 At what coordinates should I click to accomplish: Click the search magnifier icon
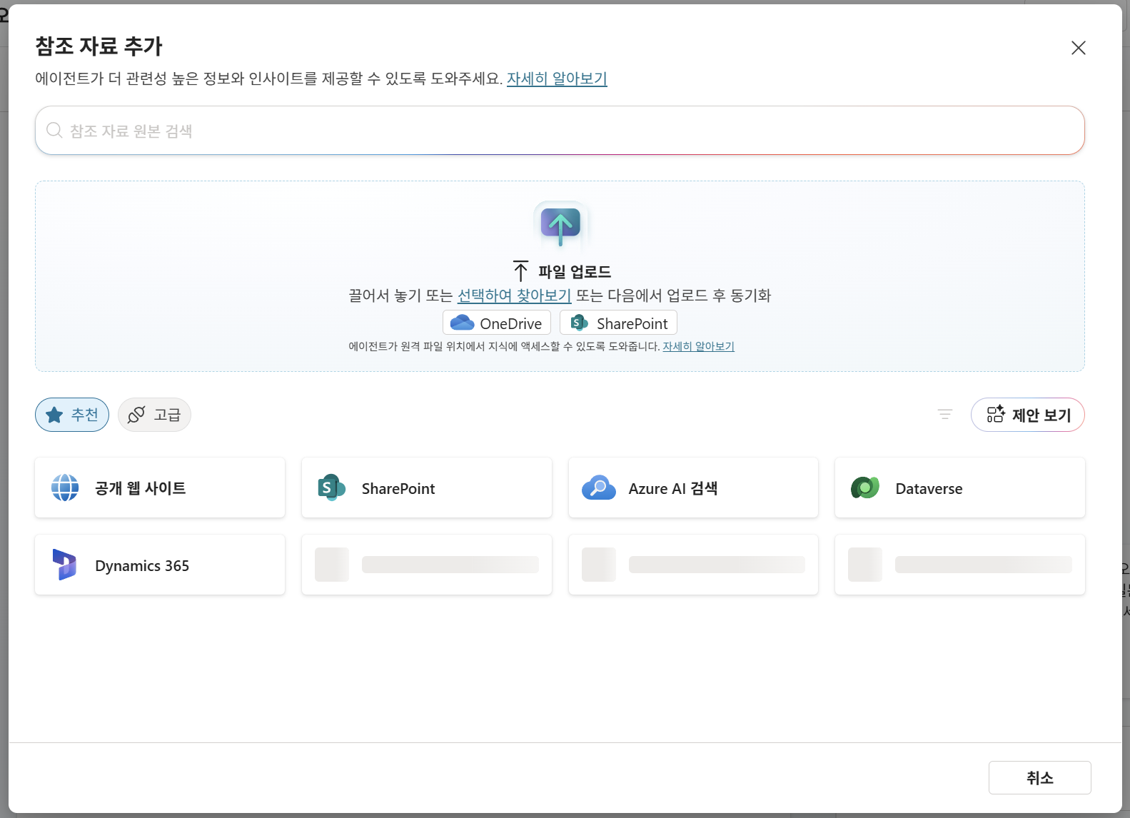[x=54, y=130]
